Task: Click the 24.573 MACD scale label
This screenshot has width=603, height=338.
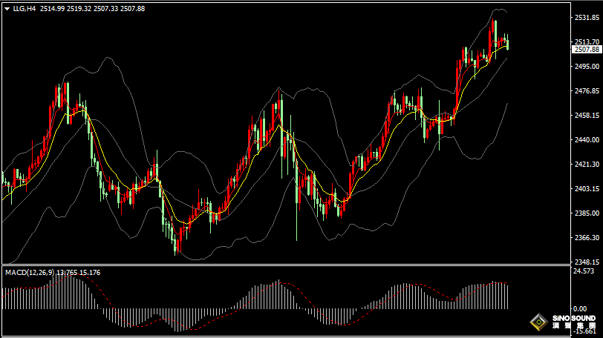Action: [585, 271]
